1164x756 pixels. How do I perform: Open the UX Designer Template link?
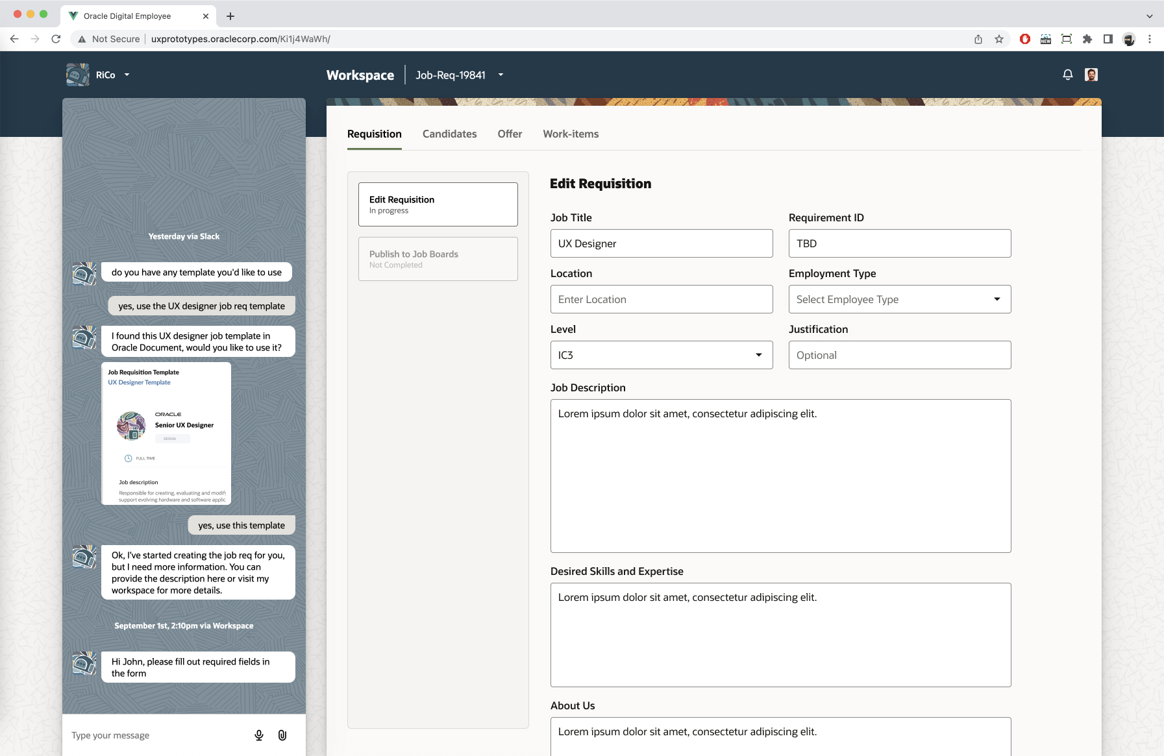click(139, 382)
